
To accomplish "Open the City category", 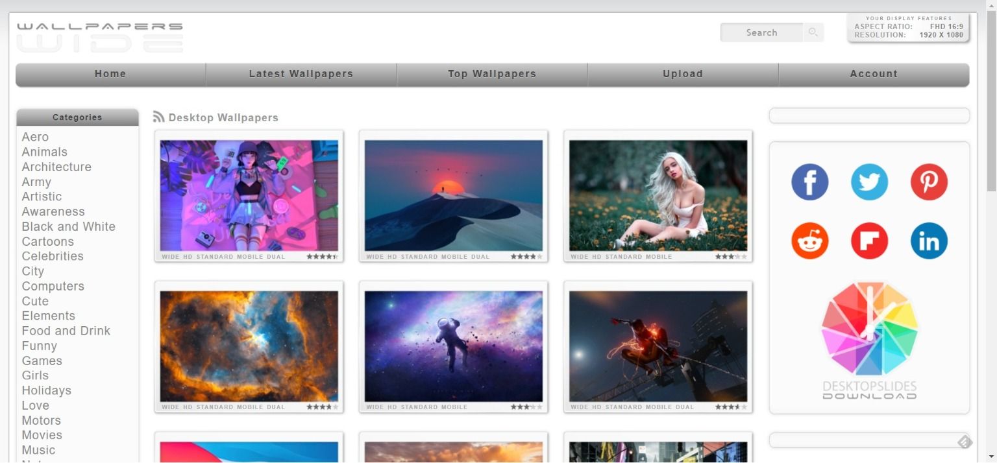I will point(33,271).
